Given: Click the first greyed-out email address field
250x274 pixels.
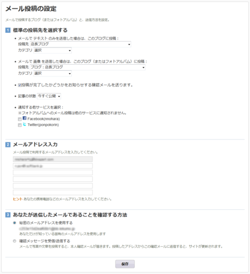Looking at the screenshot, I should click(53, 159).
